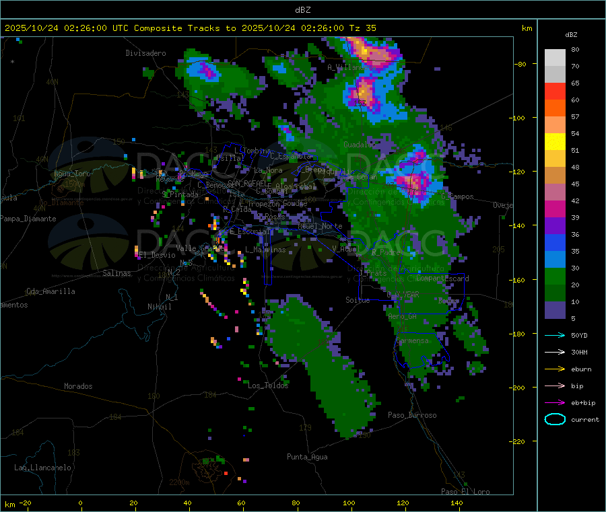The width and height of the screenshot is (606, 512).
Task: Click the 'Salinas' map label
Action: [116, 273]
